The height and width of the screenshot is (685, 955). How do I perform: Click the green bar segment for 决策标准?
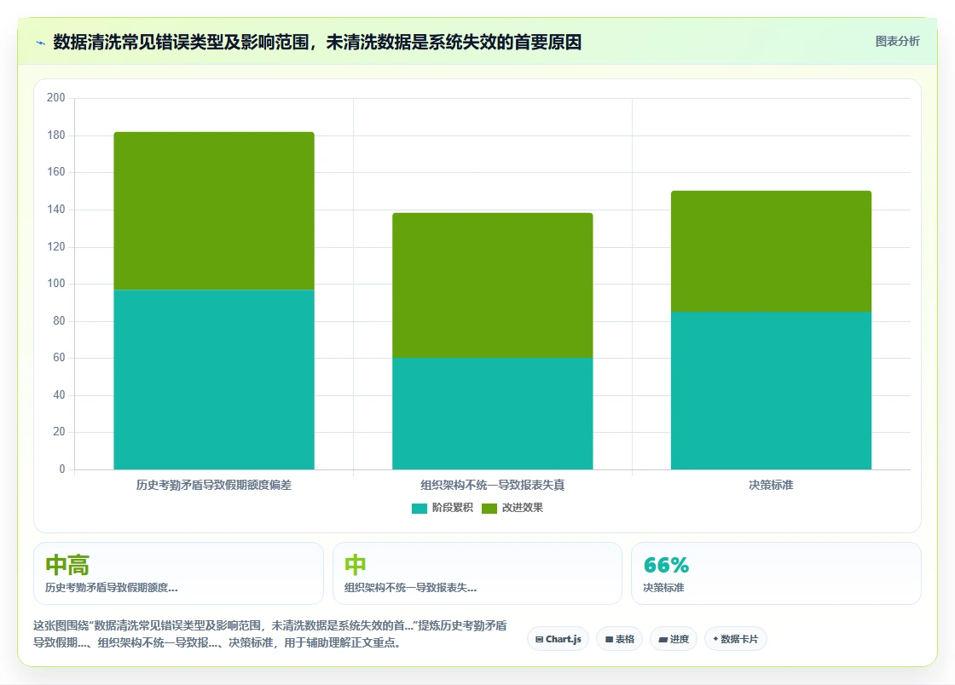[x=771, y=251]
